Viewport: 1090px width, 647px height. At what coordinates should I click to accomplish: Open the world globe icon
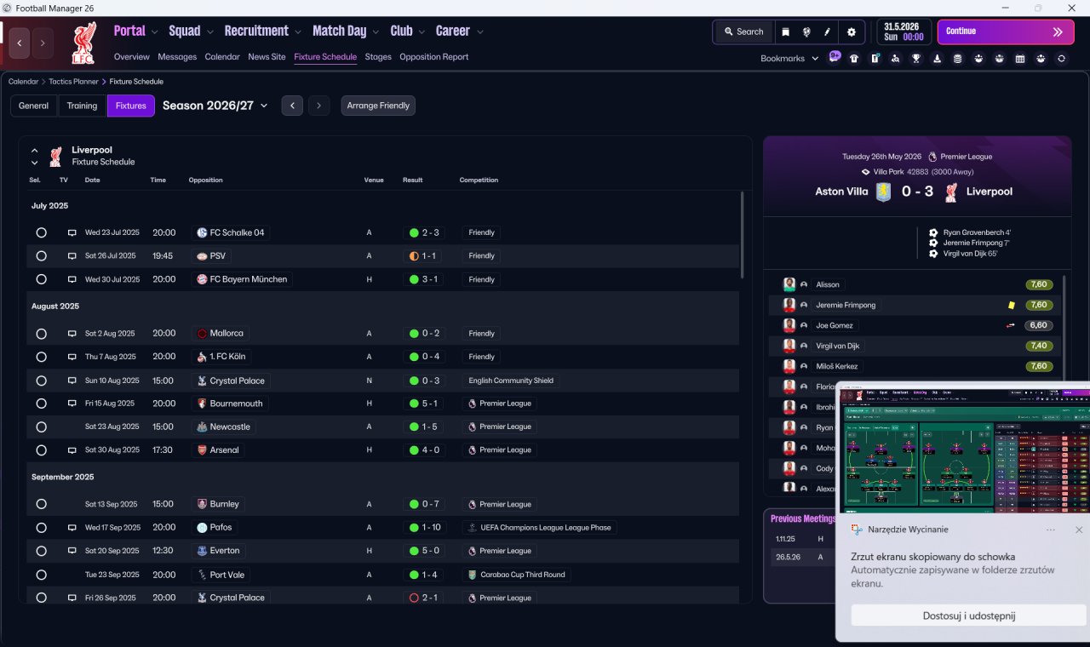(806, 31)
